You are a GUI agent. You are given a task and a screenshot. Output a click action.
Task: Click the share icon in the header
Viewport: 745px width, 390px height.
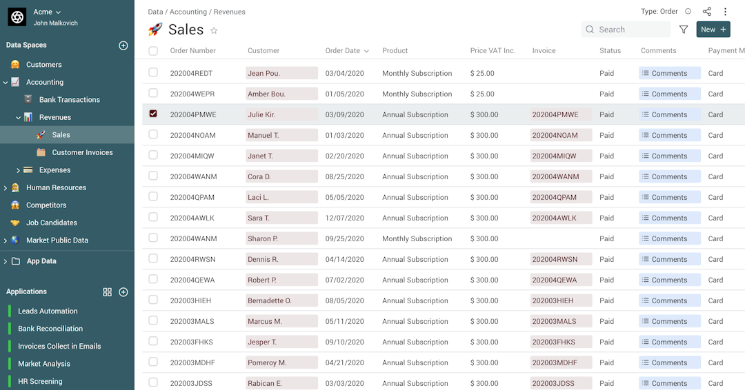pos(707,12)
